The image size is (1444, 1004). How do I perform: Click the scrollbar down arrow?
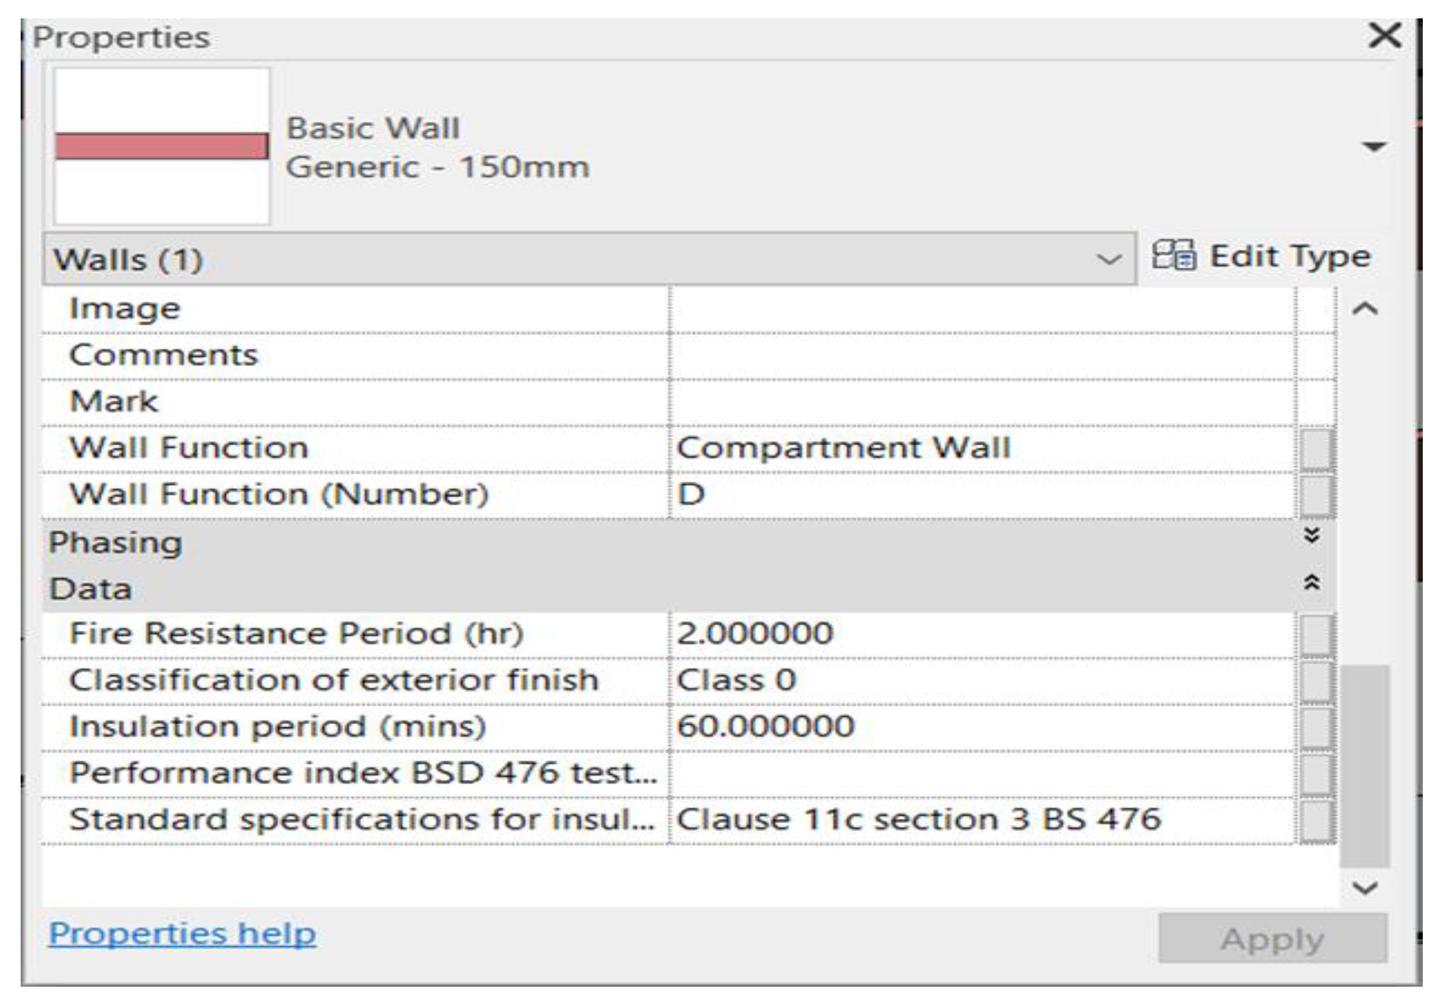[x=1365, y=888]
